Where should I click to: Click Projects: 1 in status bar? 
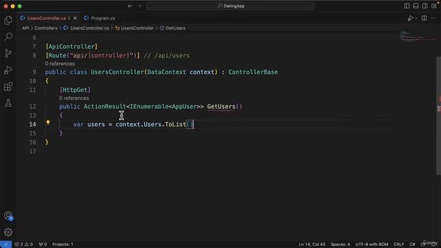coord(63,245)
